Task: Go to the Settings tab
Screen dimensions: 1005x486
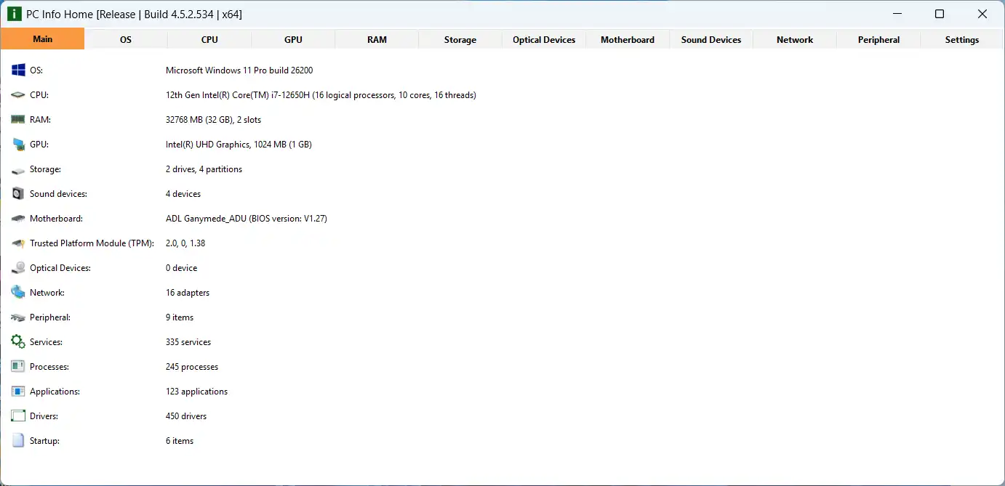Action: 962,40
